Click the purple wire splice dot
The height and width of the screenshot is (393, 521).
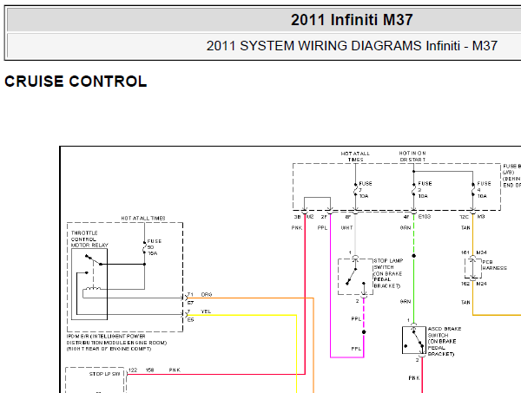pos(364,332)
